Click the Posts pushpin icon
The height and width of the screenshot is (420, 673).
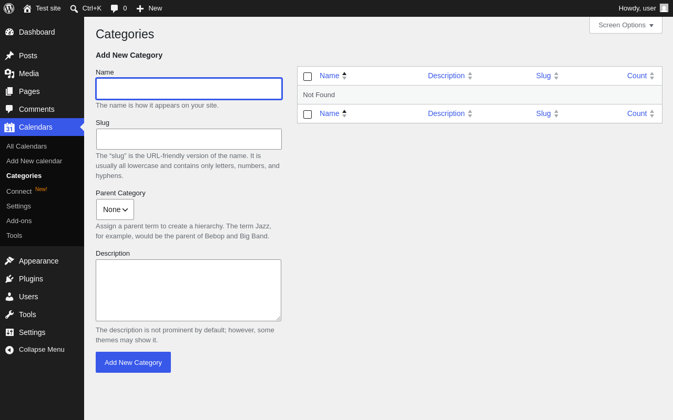pyautogui.click(x=9, y=56)
